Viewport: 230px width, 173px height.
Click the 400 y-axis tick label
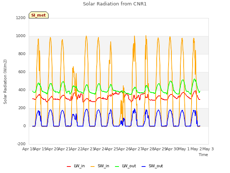pyautogui.click(x=22, y=90)
